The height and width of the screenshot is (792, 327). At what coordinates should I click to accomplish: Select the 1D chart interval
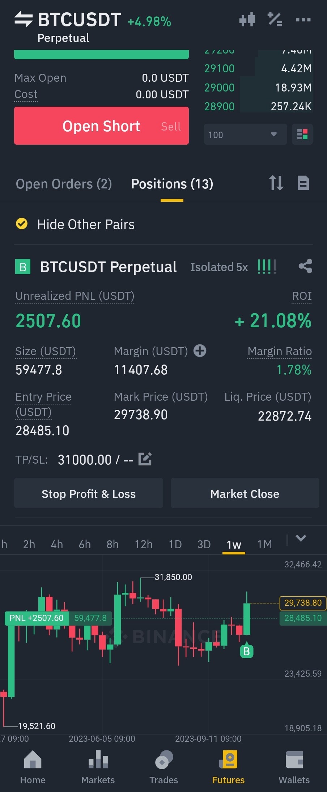(175, 544)
